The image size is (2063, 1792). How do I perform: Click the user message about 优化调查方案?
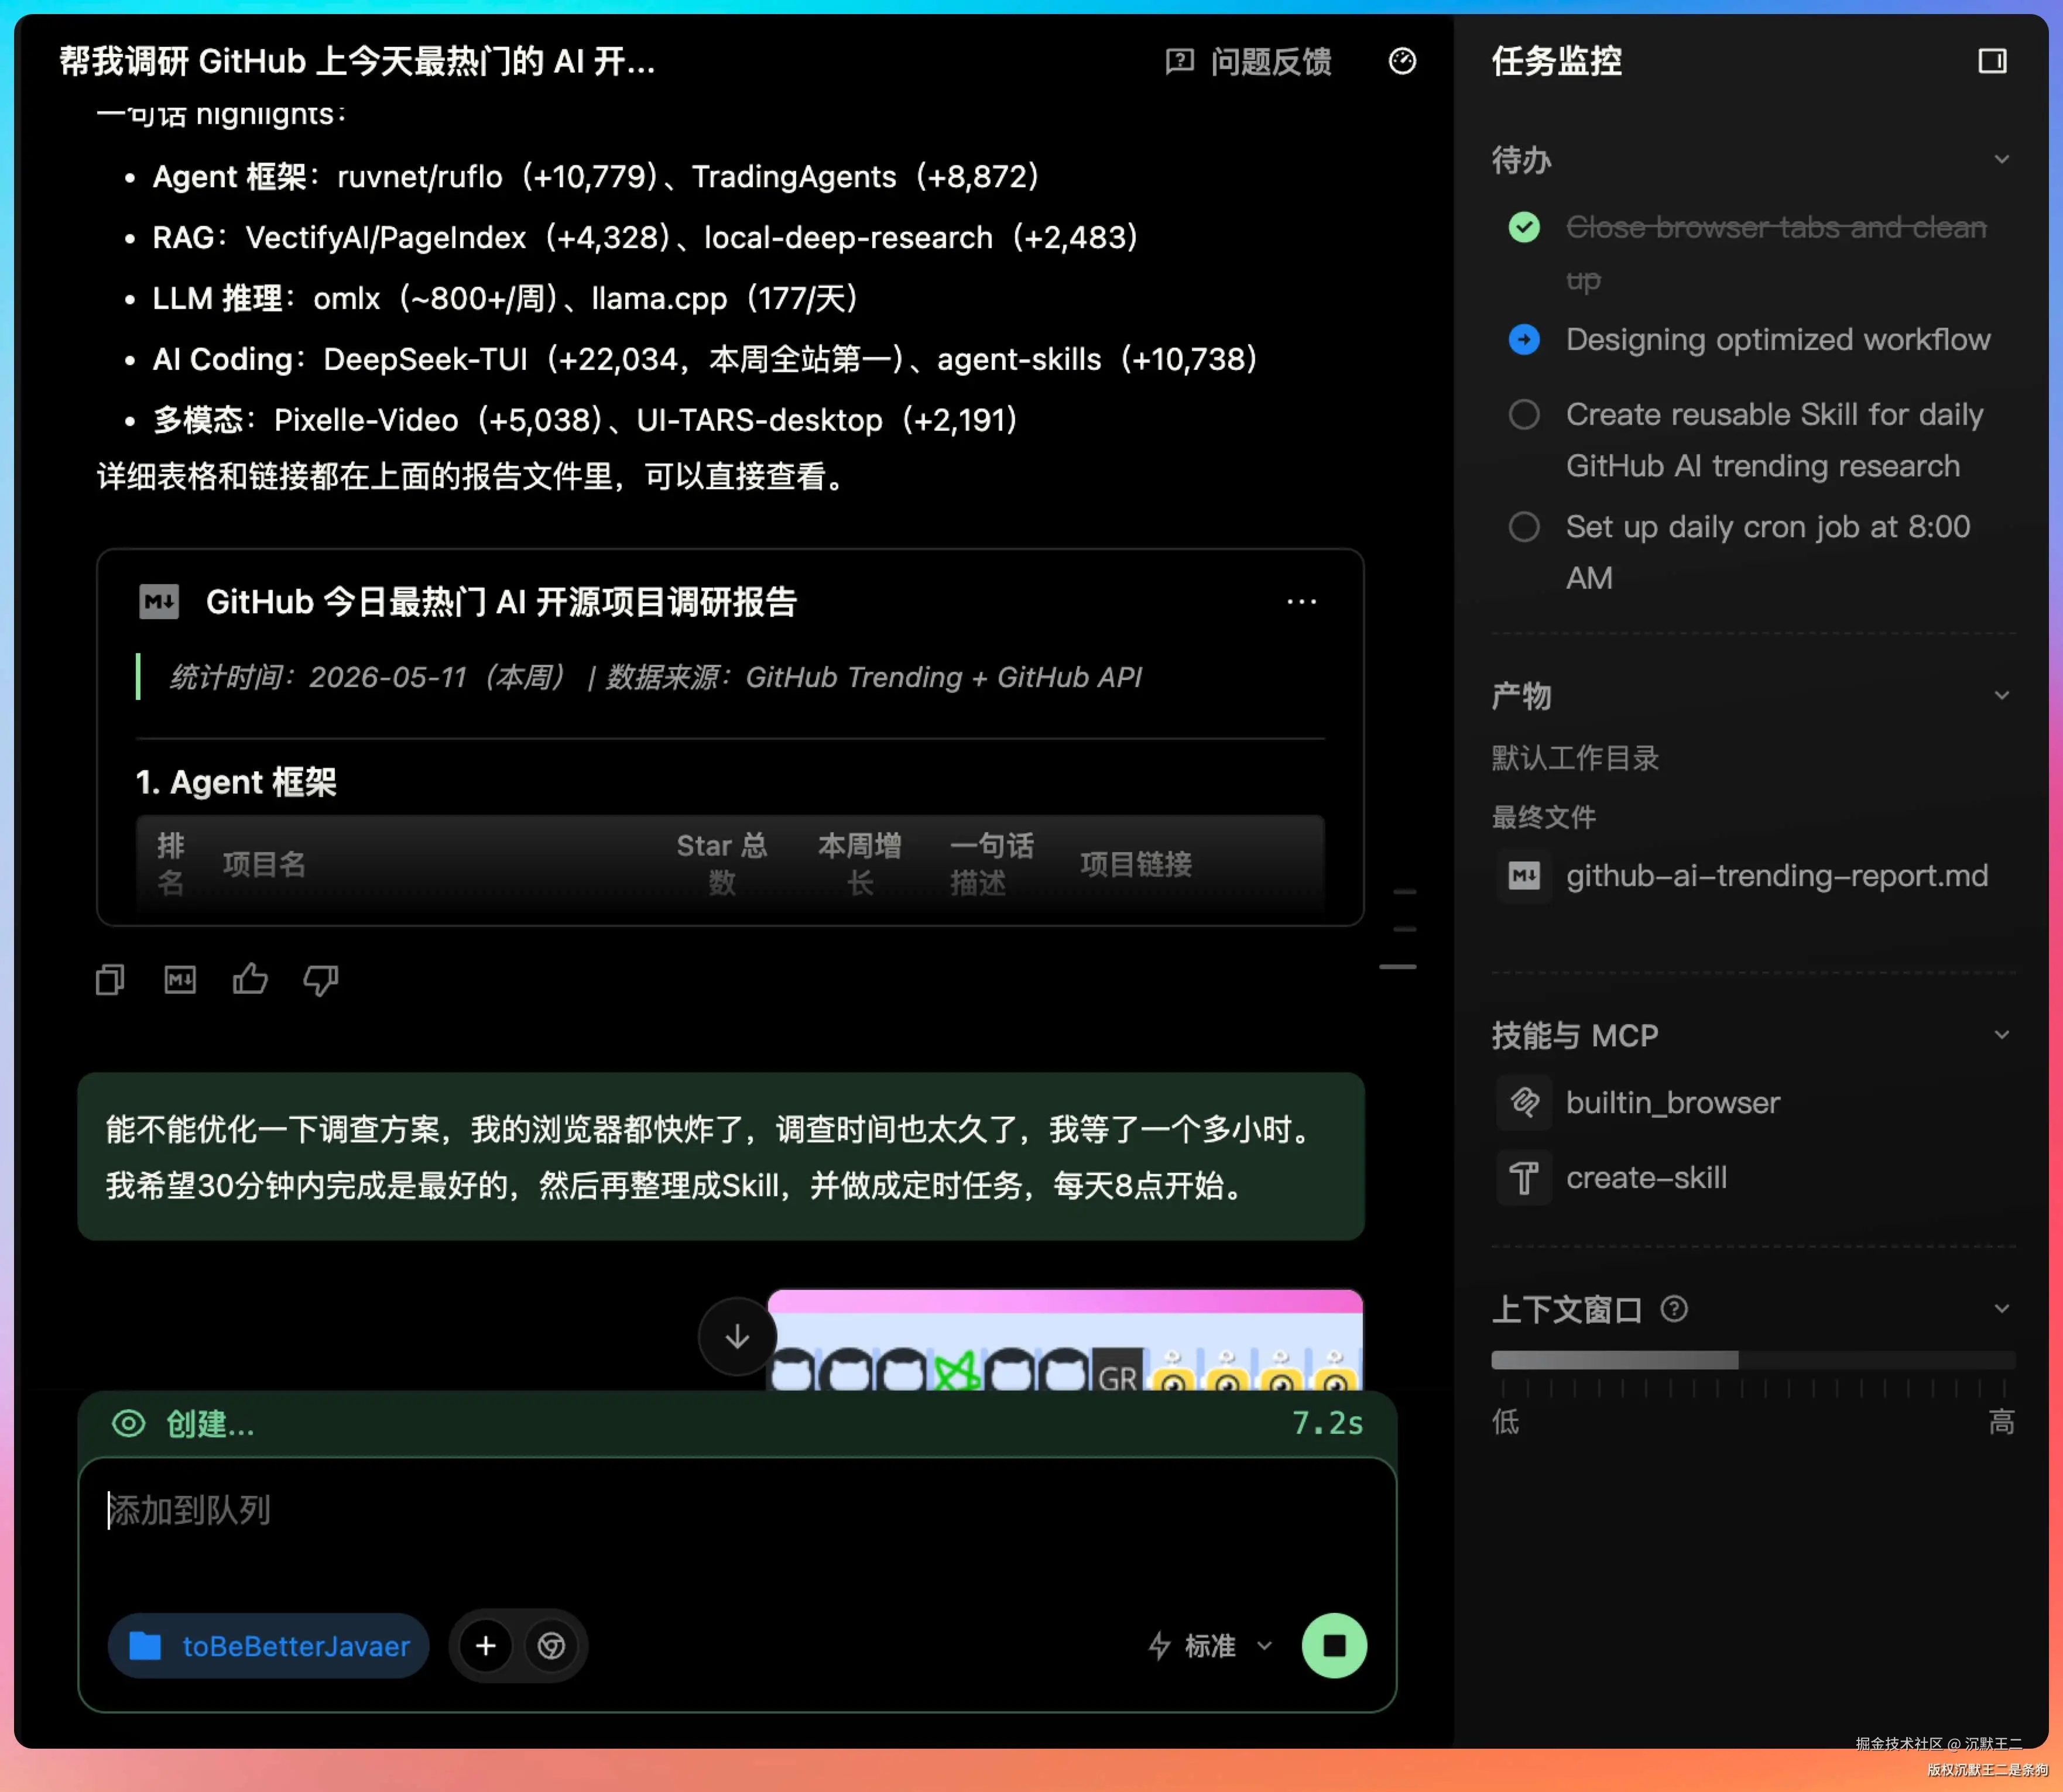click(x=721, y=1157)
